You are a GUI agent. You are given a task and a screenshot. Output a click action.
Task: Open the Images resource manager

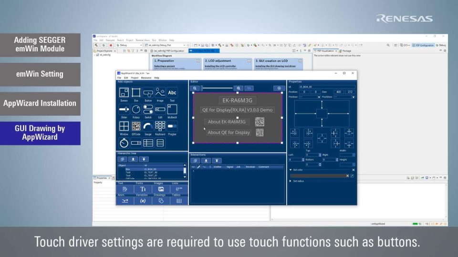[x=161, y=189]
